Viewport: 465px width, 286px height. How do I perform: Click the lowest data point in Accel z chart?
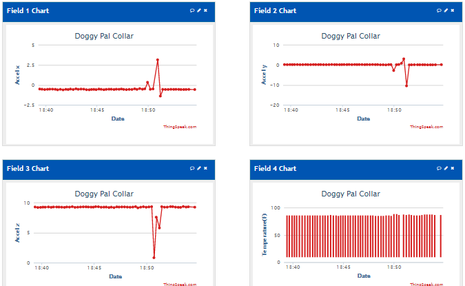point(154,258)
